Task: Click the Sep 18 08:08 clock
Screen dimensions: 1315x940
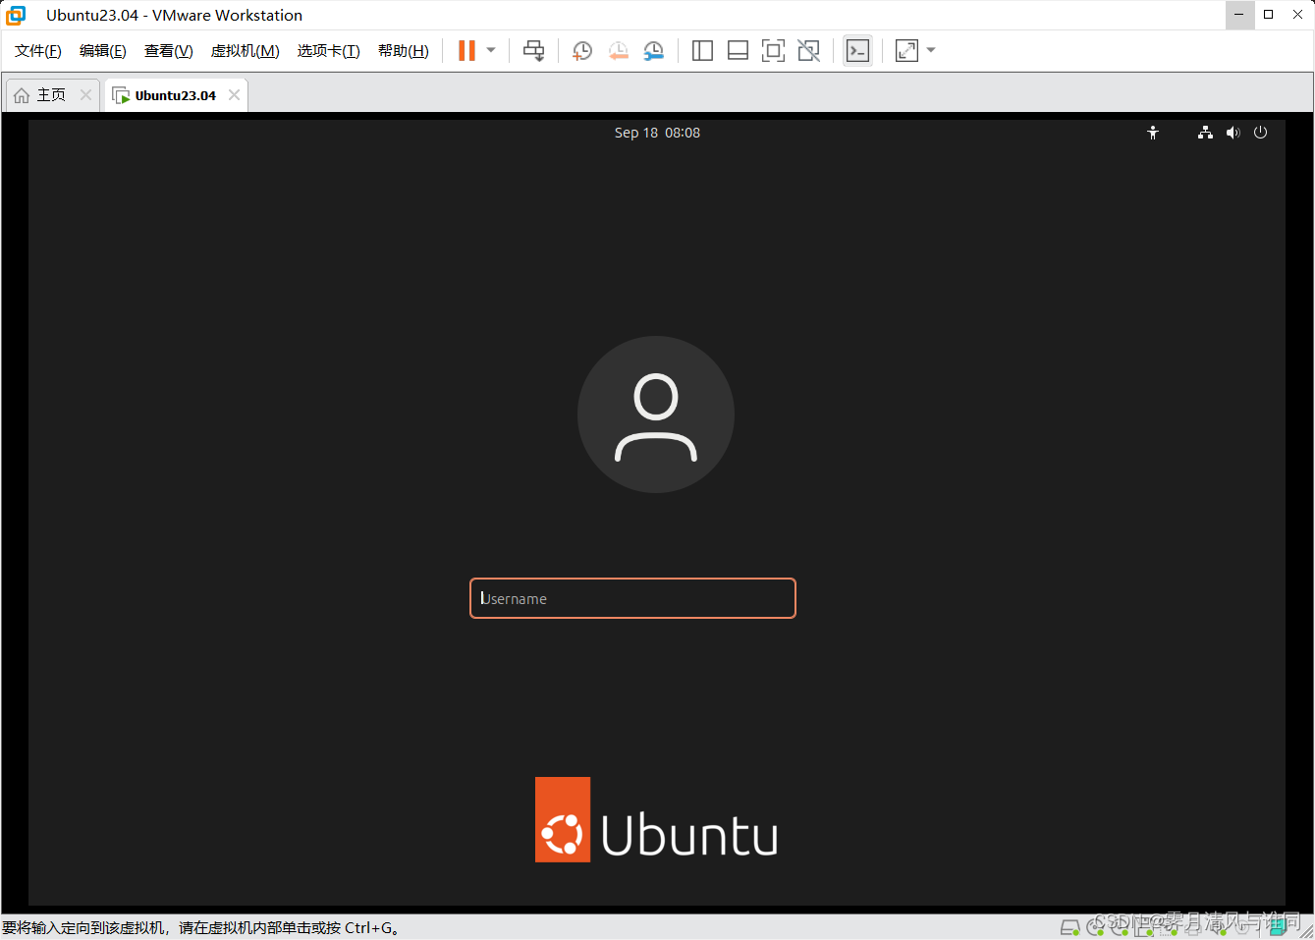Action: coord(657,133)
